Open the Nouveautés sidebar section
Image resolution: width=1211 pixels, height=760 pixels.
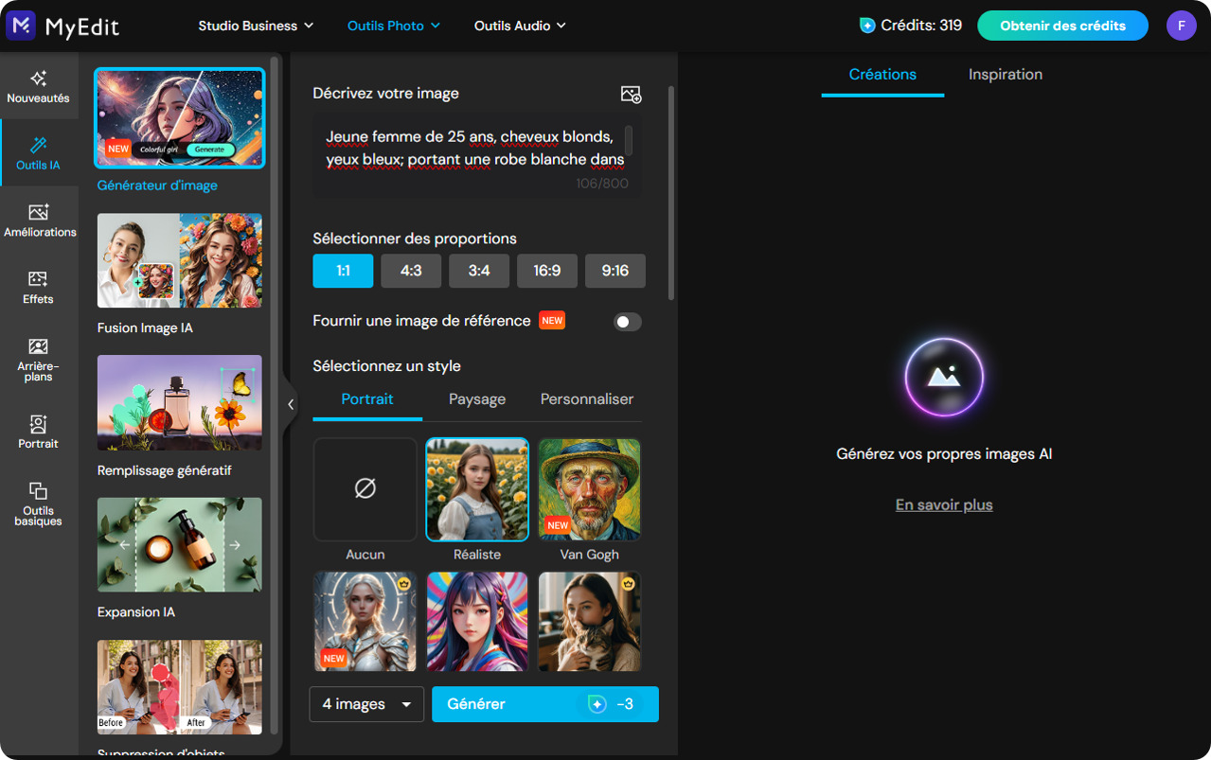click(38, 86)
